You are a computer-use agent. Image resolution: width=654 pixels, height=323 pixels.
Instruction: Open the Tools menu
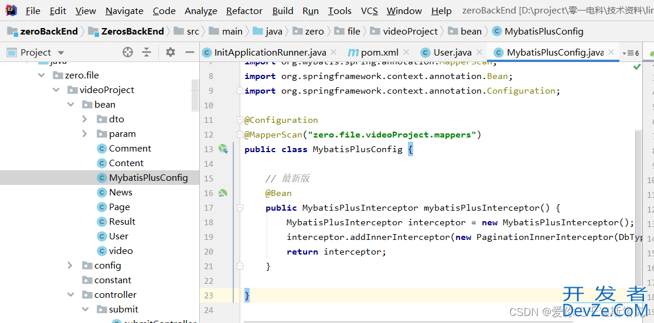click(x=339, y=11)
